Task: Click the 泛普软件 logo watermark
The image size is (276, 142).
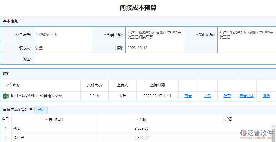Action: (257, 134)
